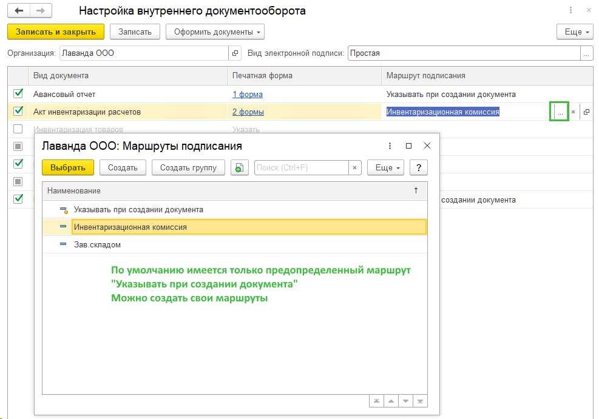
Task: Clear the search field with the x button
Action: coord(354,167)
